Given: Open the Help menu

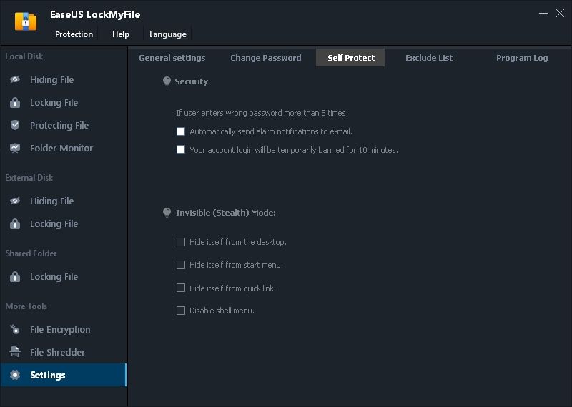Looking at the screenshot, I should (121, 34).
